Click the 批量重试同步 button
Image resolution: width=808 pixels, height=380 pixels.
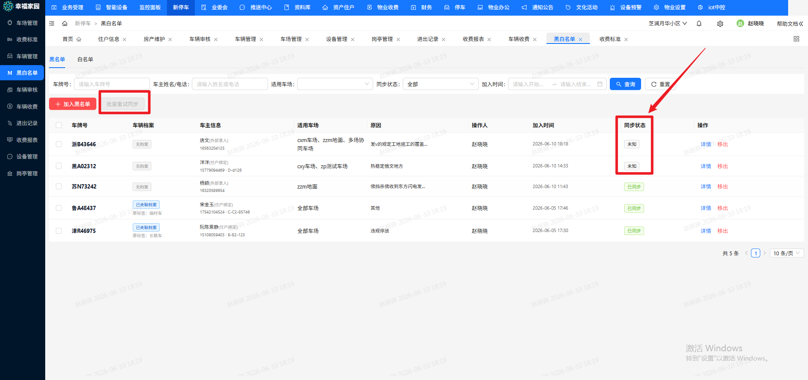click(122, 104)
